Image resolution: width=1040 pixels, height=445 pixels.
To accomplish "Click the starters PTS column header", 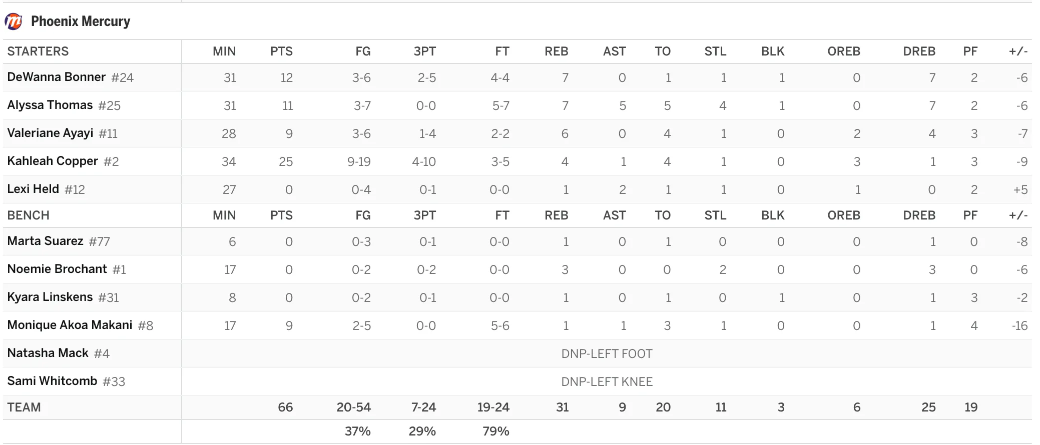I will pos(281,51).
